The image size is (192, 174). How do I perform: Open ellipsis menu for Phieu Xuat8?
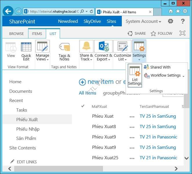point(132,127)
